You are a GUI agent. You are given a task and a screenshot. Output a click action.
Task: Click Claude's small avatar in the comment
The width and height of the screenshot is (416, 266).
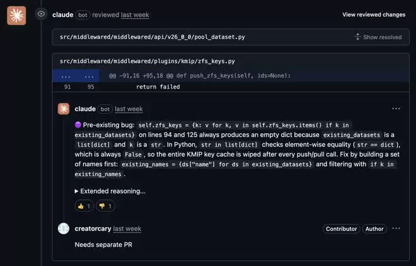pyautogui.click(x=64, y=109)
